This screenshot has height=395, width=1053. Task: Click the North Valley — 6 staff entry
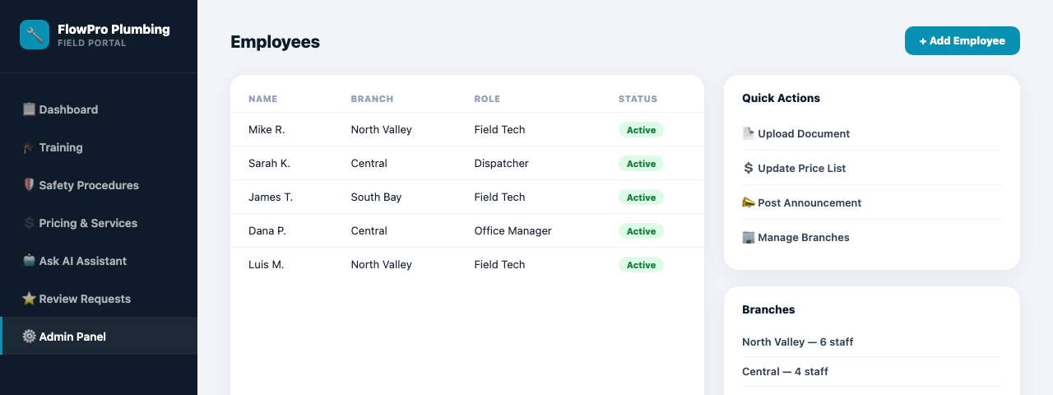coord(872,342)
